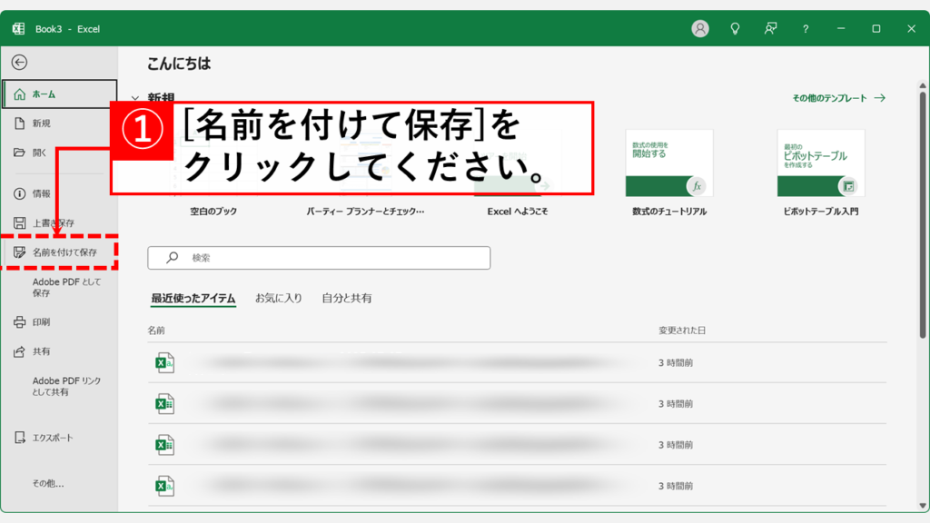Click the 検索 search field
Screen dimensions: 930x523
coord(319,258)
